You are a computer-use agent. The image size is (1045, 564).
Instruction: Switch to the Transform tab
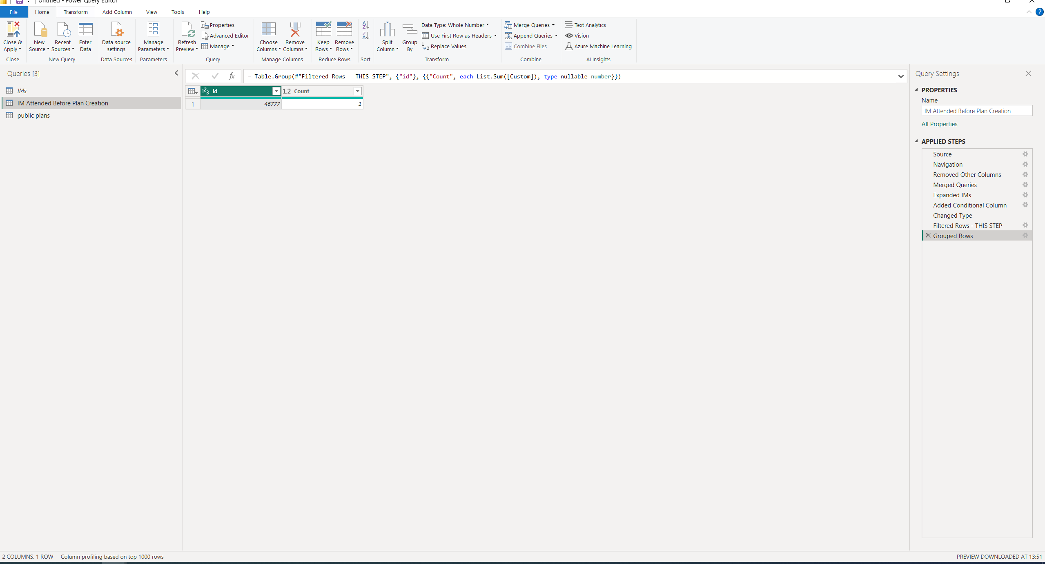[76, 12]
